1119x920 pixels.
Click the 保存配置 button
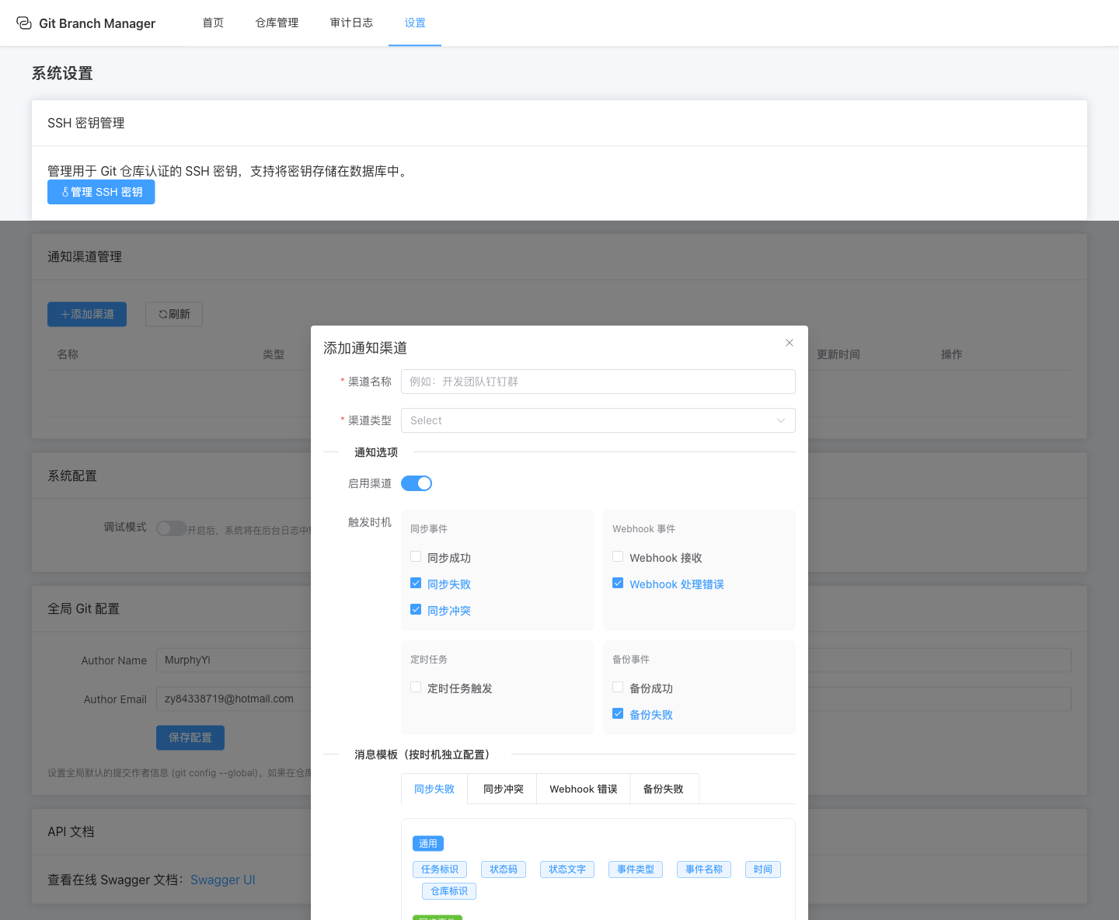(x=190, y=737)
